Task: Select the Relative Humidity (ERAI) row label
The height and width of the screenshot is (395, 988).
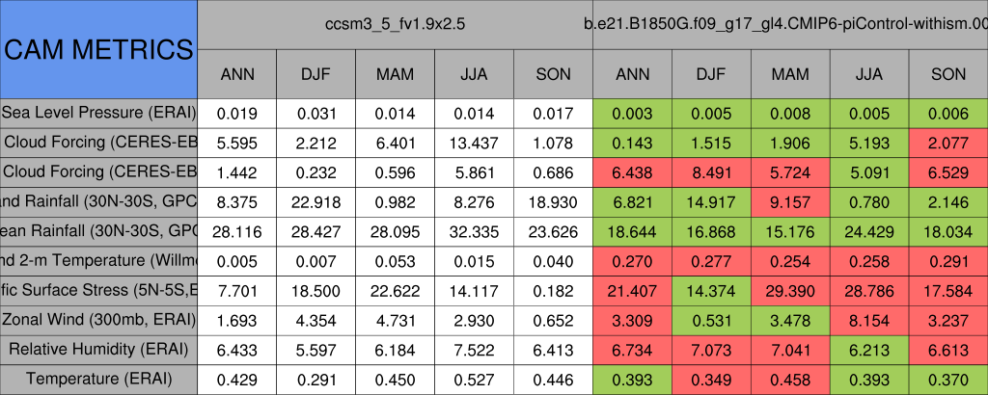Action: pos(98,350)
